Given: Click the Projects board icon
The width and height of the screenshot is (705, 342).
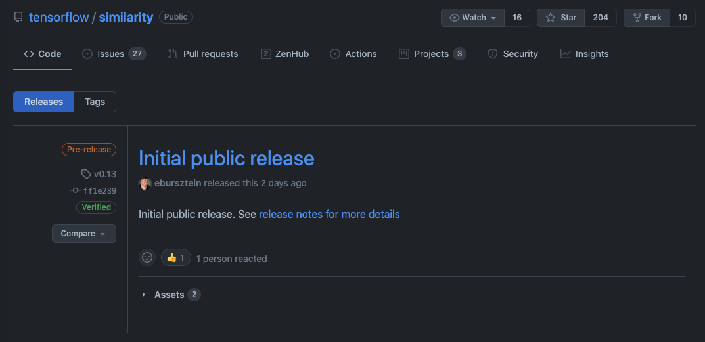Looking at the screenshot, I should [404, 54].
